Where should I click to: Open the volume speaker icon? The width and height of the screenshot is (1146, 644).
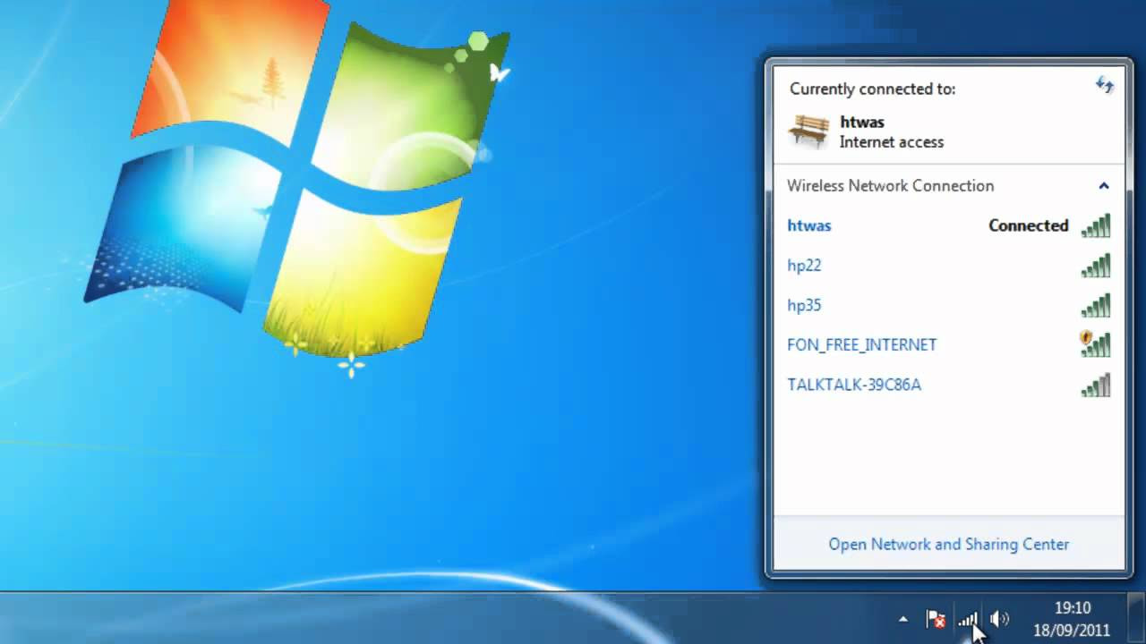click(x=1000, y=618)
